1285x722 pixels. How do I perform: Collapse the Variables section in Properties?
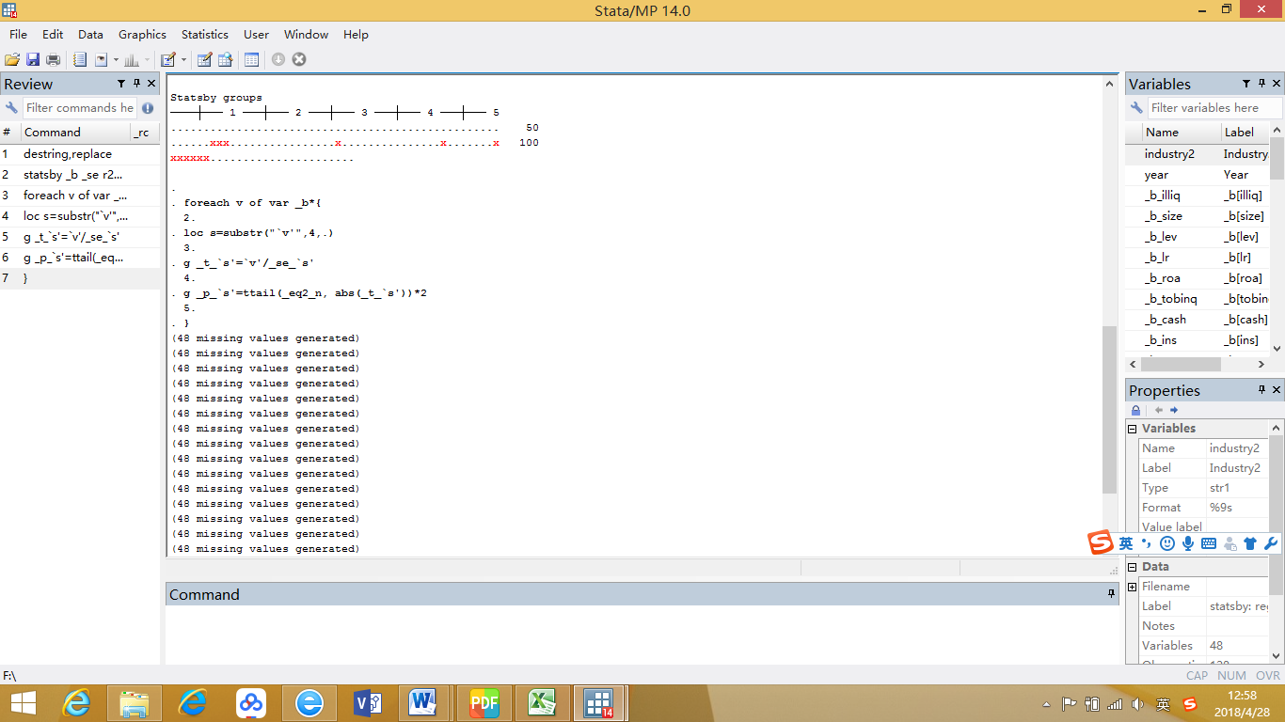click(x=1133, y=429)
